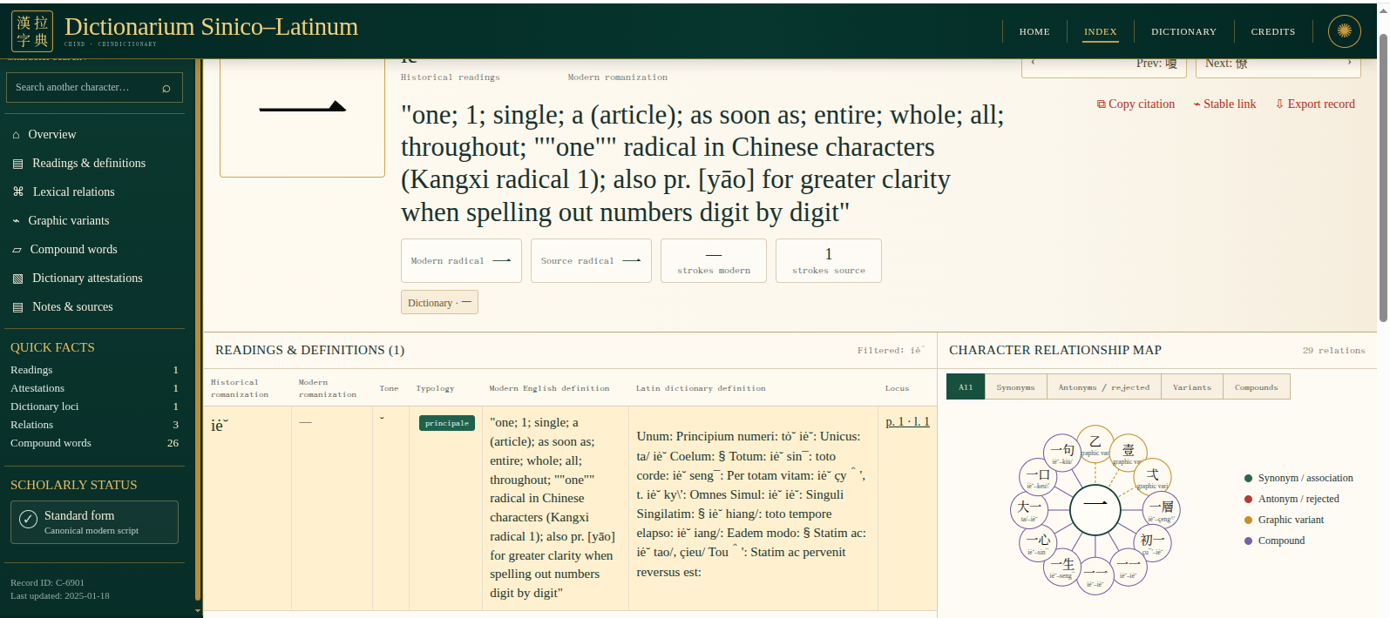The width and height of the screenshot is (1390, 618).
Task: Click the magnifier search icon
Action: 166,88
